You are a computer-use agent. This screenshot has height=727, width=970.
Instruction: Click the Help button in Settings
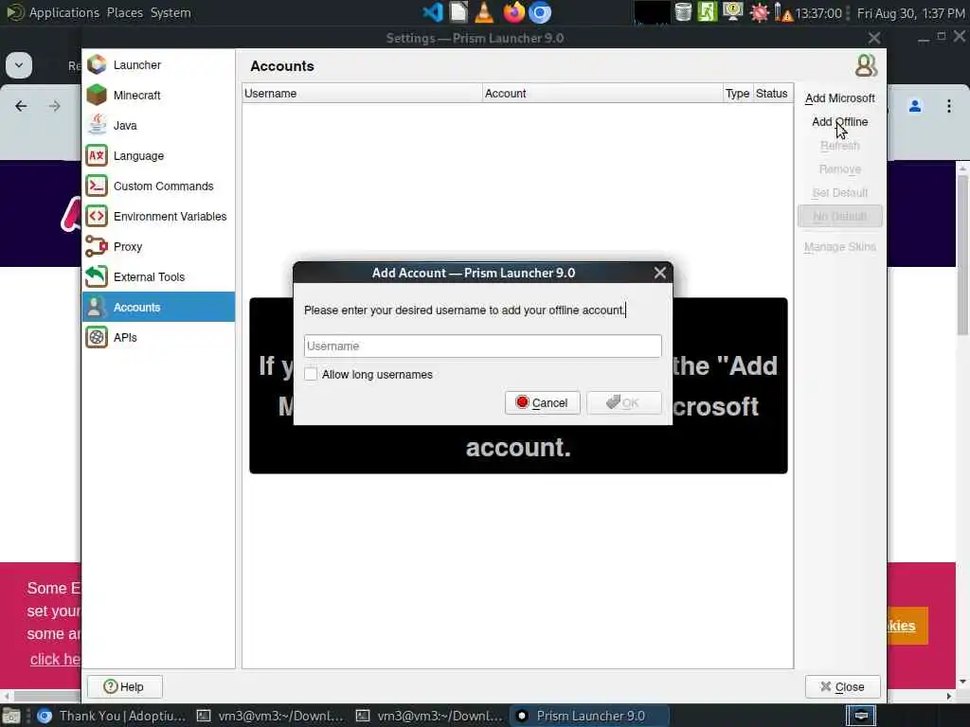click(124, 687)
